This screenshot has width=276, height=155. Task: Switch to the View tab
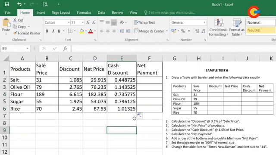click(133, 12)
